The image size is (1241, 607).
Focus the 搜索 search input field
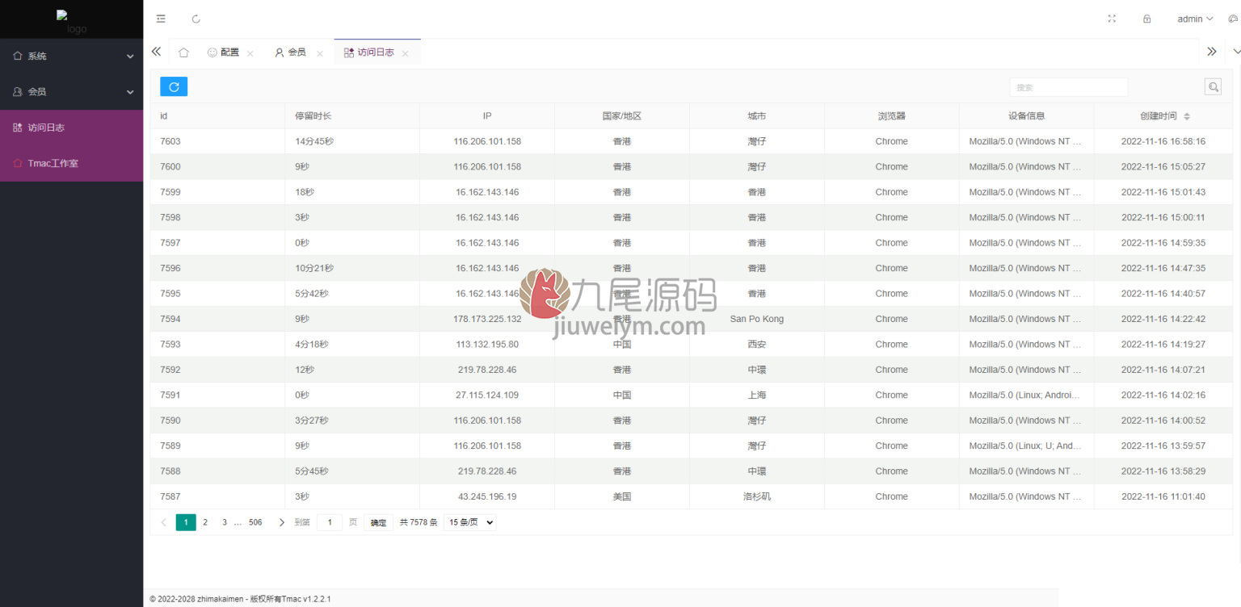click(x=1068, y=87)
